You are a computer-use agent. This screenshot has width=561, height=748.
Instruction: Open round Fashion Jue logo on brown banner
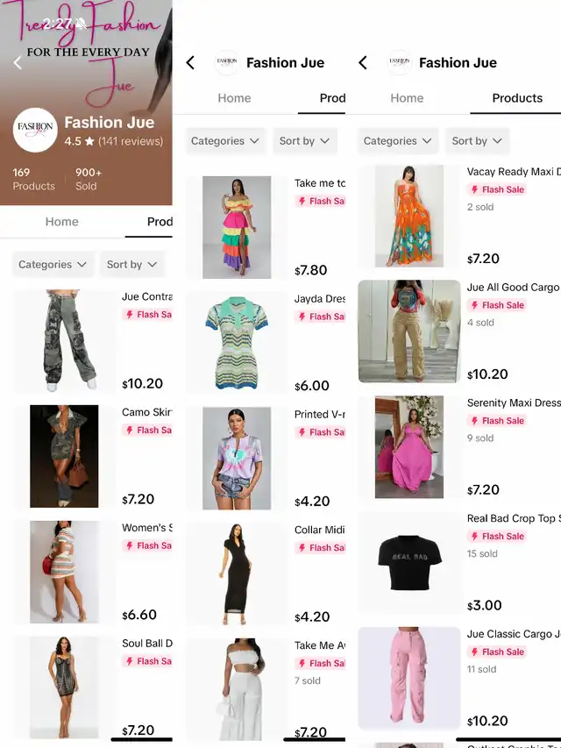(35, 131)
